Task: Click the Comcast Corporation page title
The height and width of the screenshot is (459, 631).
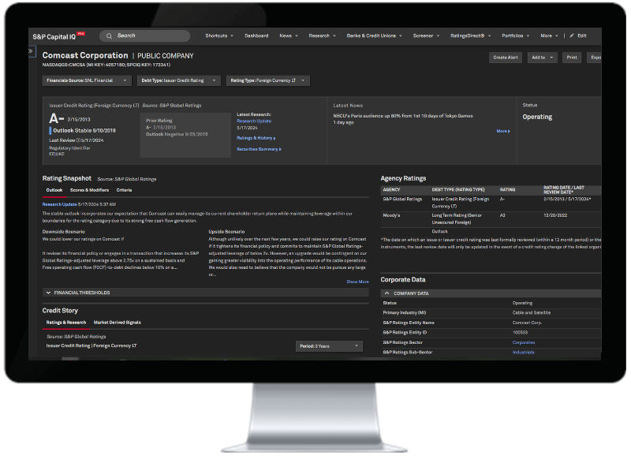Action: tap(85, 55)
